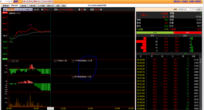Screen dimensions: 204x110
Task: Switch to the leftmost K線 tab
Action: coord(6,6)
